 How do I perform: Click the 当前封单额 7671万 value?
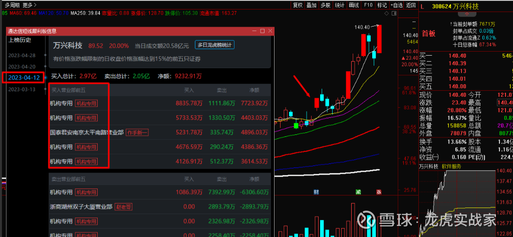487,24
